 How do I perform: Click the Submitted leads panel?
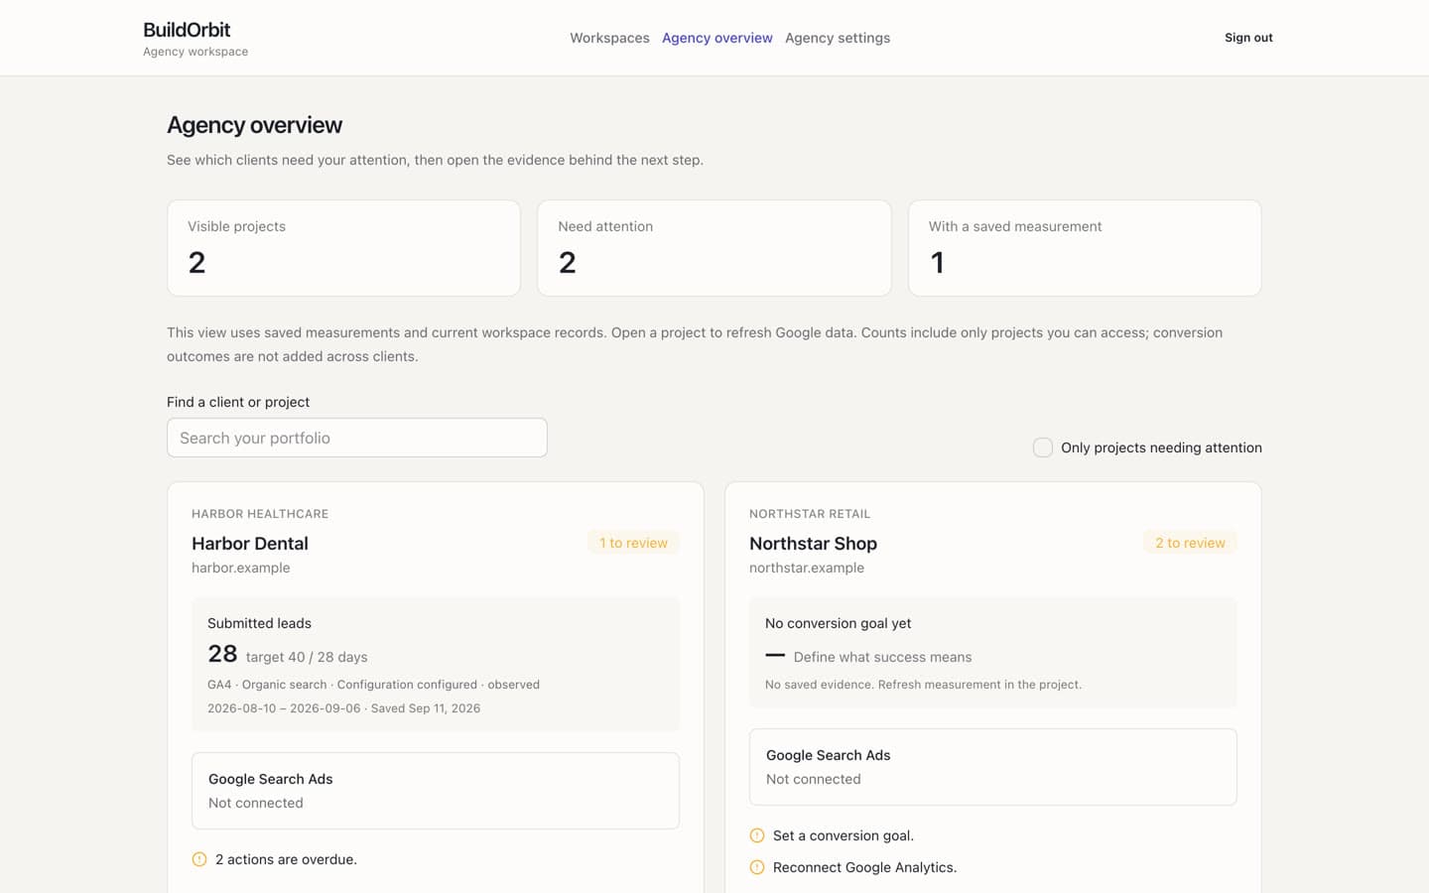436,664
